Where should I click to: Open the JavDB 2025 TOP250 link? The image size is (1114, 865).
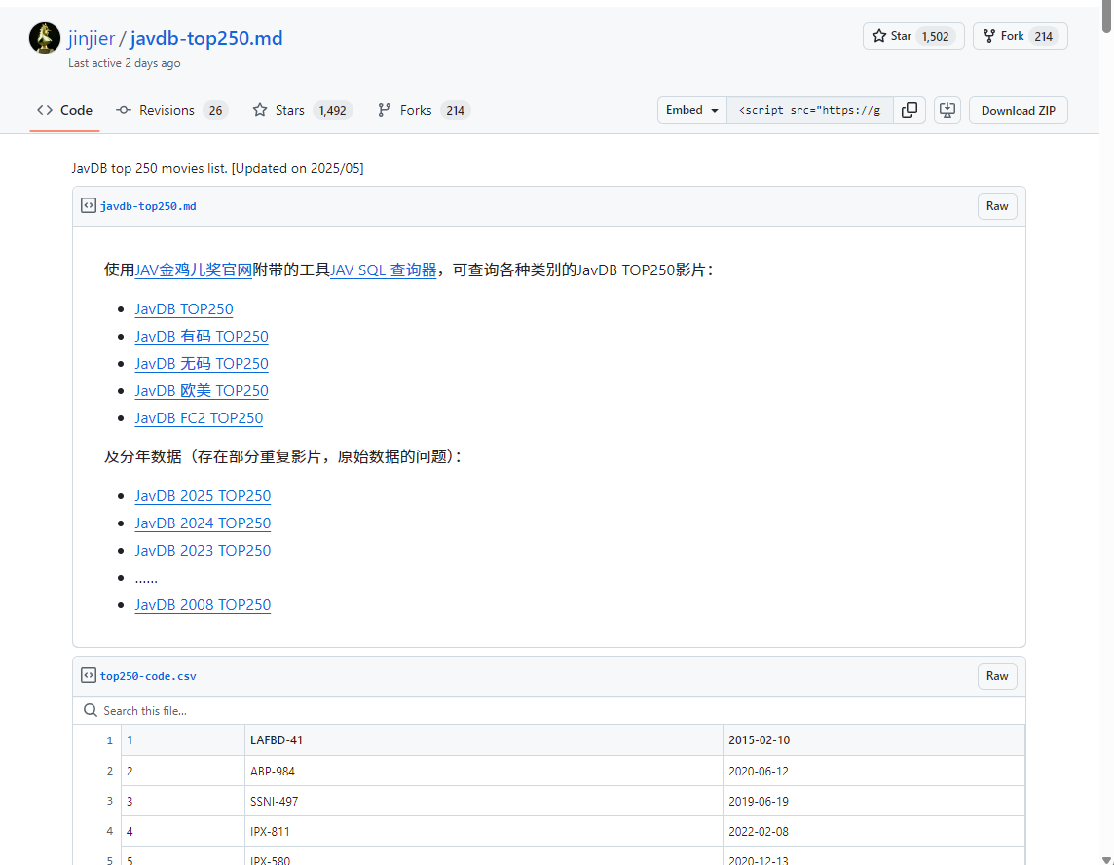click(203, 495)
